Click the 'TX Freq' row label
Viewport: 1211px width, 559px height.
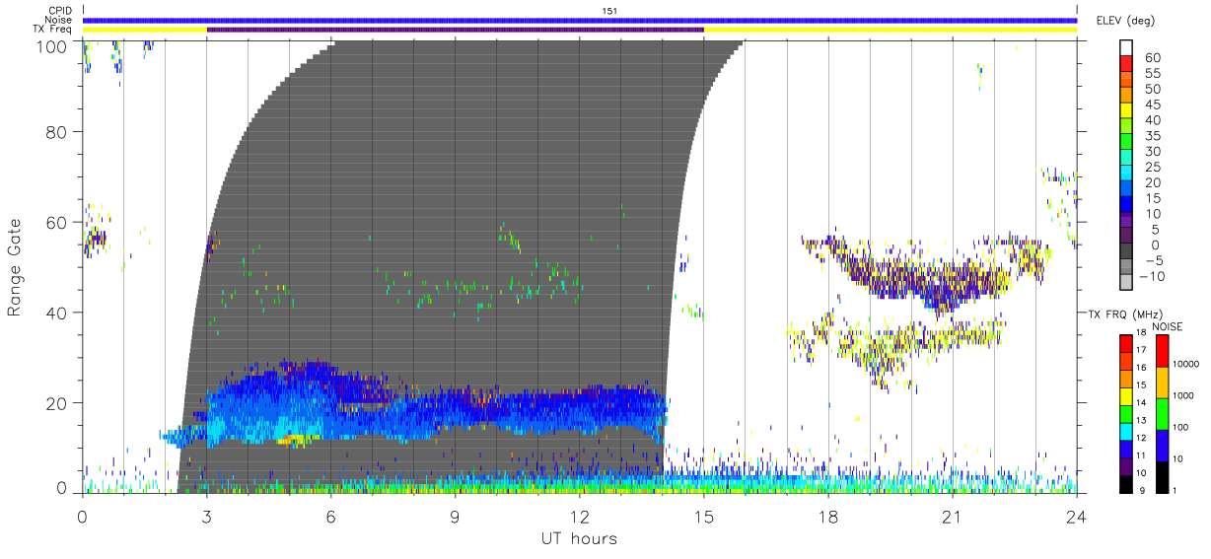[53, 30]
